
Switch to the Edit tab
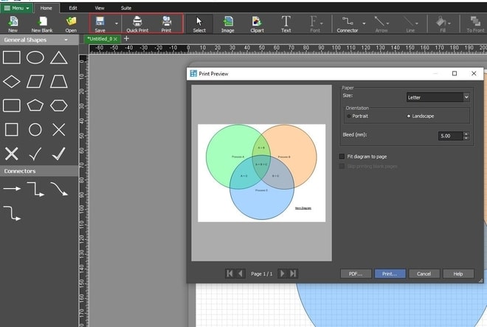point(73,8)
